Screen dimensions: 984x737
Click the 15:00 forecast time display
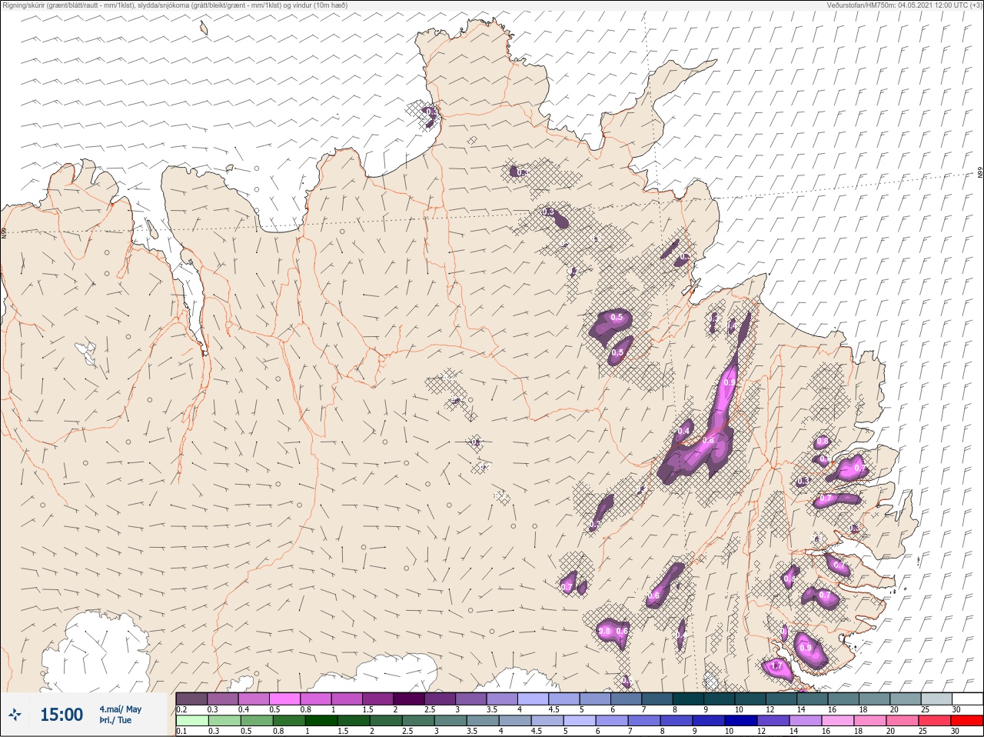click(61, 715)
